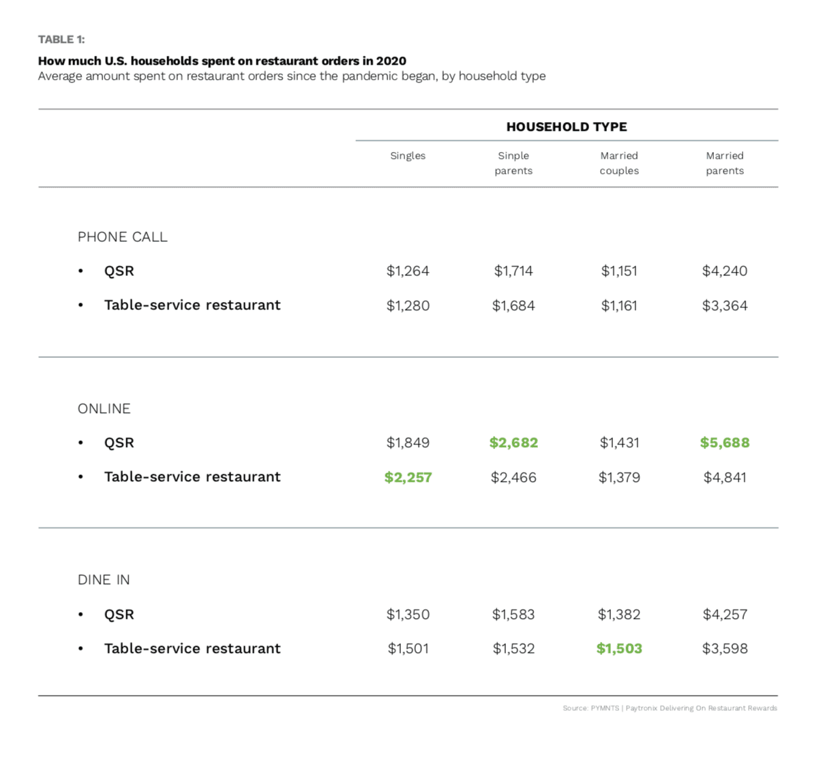This screenshot has height=775, width=823.
Task: Select the $1,849 cell
Action: click(408, 443)
